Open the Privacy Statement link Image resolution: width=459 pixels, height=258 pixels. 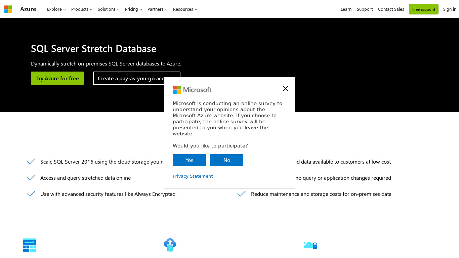[193, 176]
